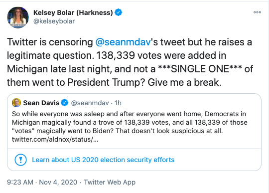Click the main tweet text about Michigan votes
The image size is (269, 193).
(x=130, y=62)
